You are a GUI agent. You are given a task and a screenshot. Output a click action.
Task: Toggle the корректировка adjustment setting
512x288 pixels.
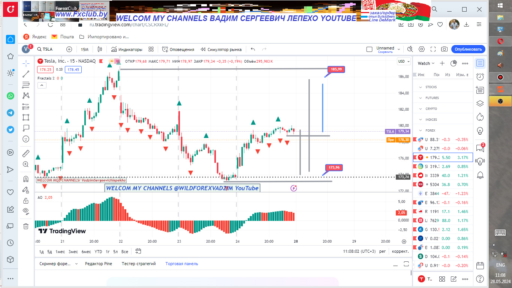click(400, 252)
